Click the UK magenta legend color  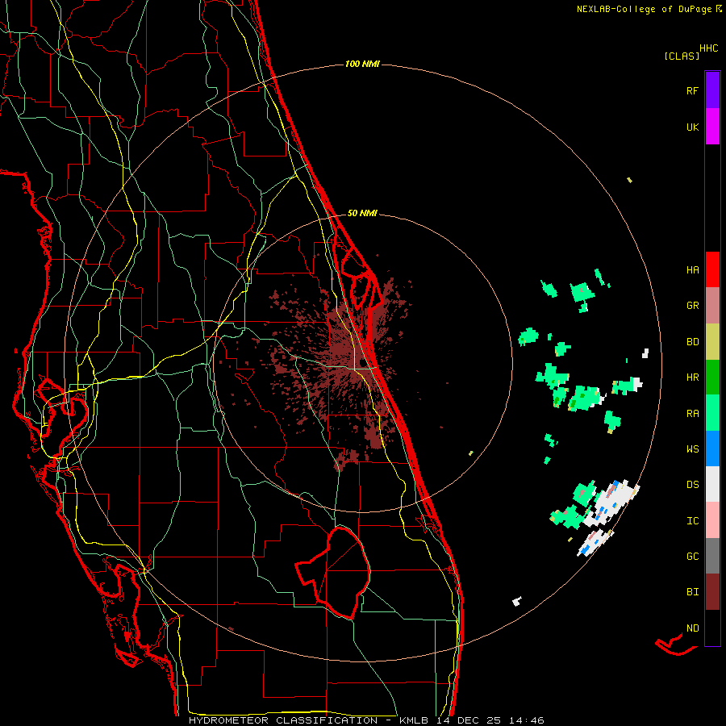click(712, 127)
